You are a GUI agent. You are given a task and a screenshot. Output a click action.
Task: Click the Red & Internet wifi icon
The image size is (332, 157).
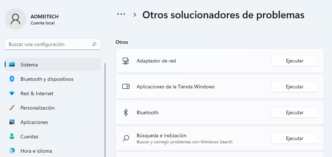[x=12, y=93]
